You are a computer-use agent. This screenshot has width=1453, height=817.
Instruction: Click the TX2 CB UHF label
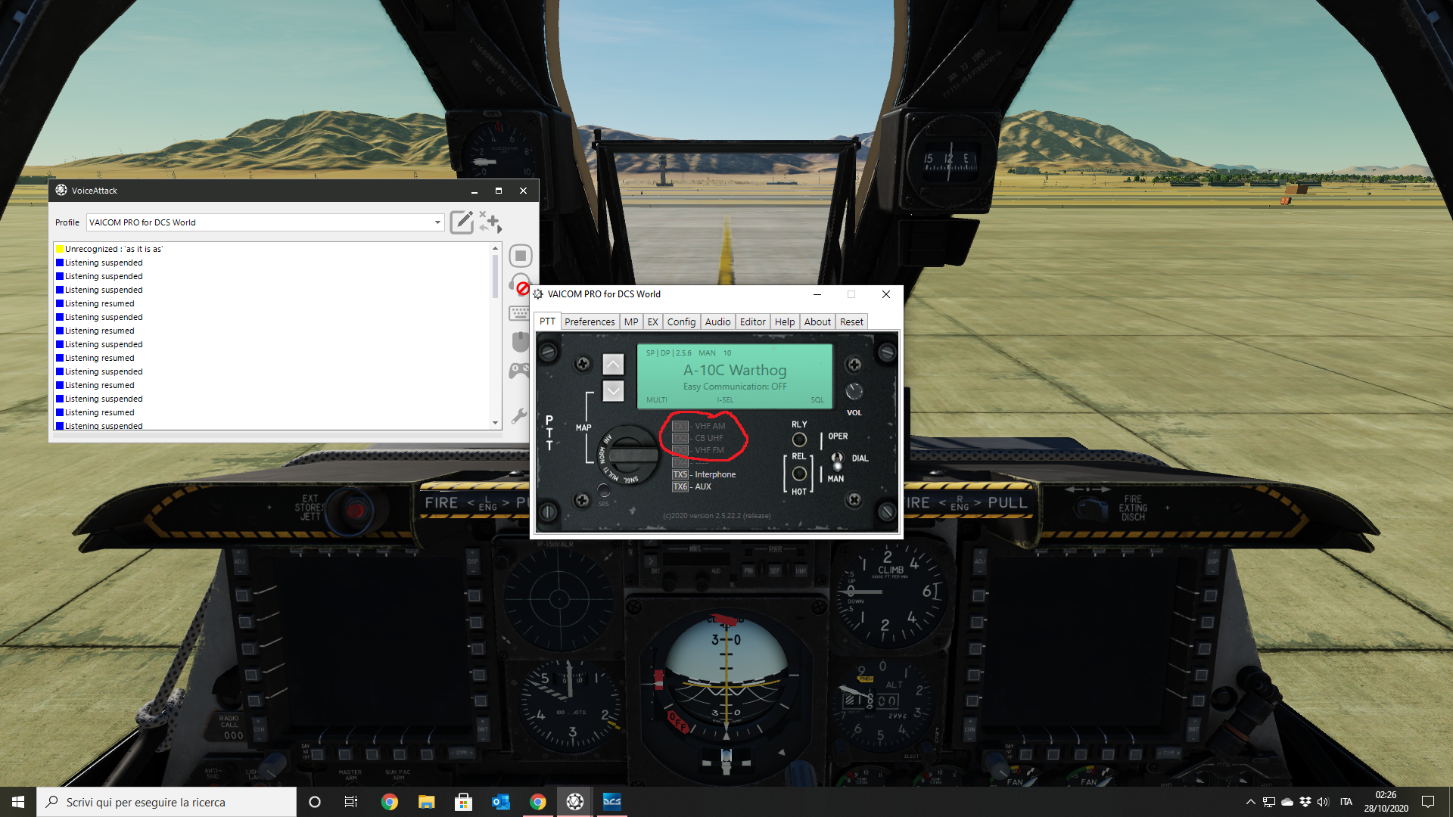click(x=698, y=438)
